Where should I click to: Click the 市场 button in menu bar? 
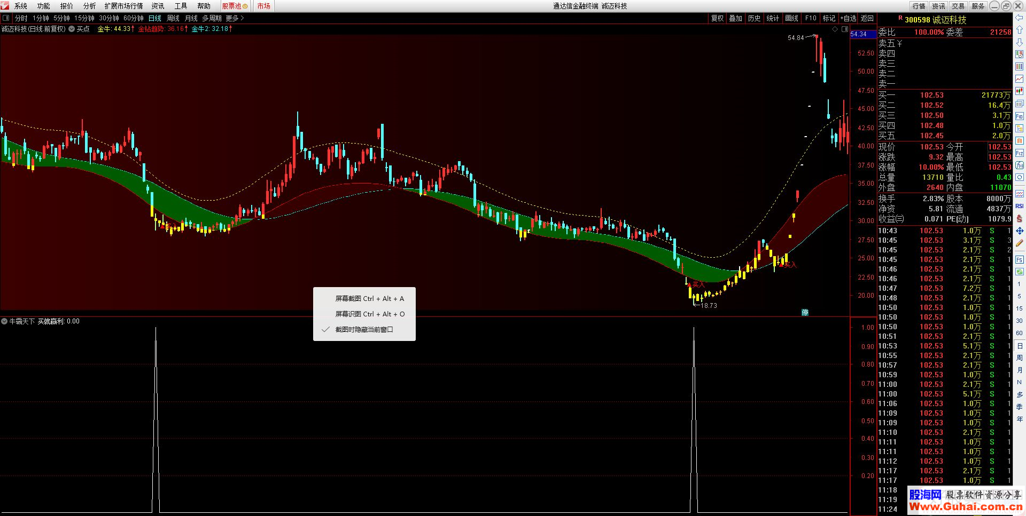pyautogui.click(x=263, y=6)
